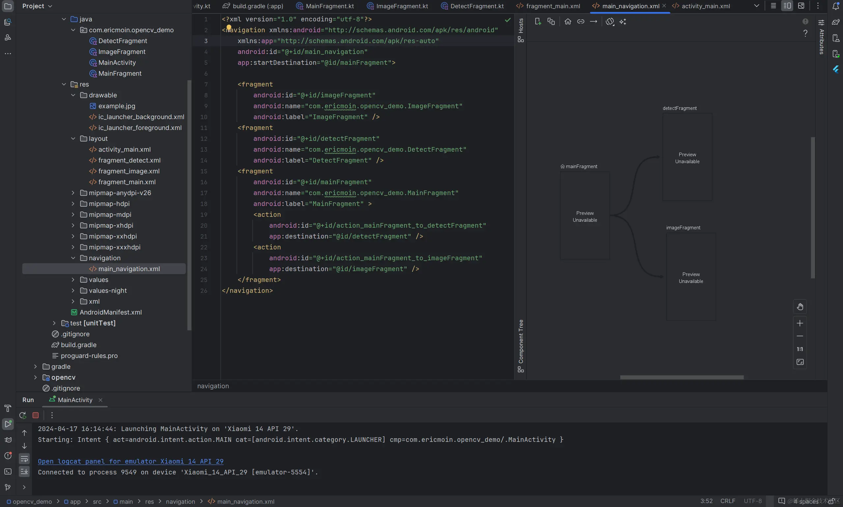The image size is (843, 507).
Task: Open Resource Manager in left sidebar
Action: pyautogui.click(x=8, y=22)
